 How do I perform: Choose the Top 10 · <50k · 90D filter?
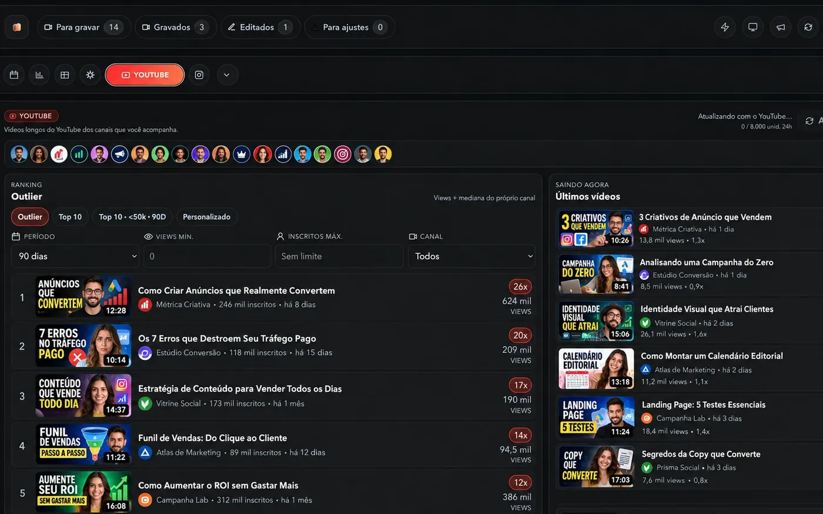click(132, 217)
